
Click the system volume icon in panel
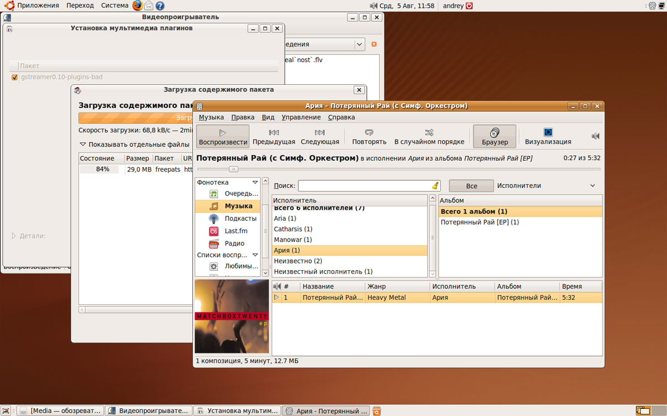pyautogui.click(x=372, y=6)
